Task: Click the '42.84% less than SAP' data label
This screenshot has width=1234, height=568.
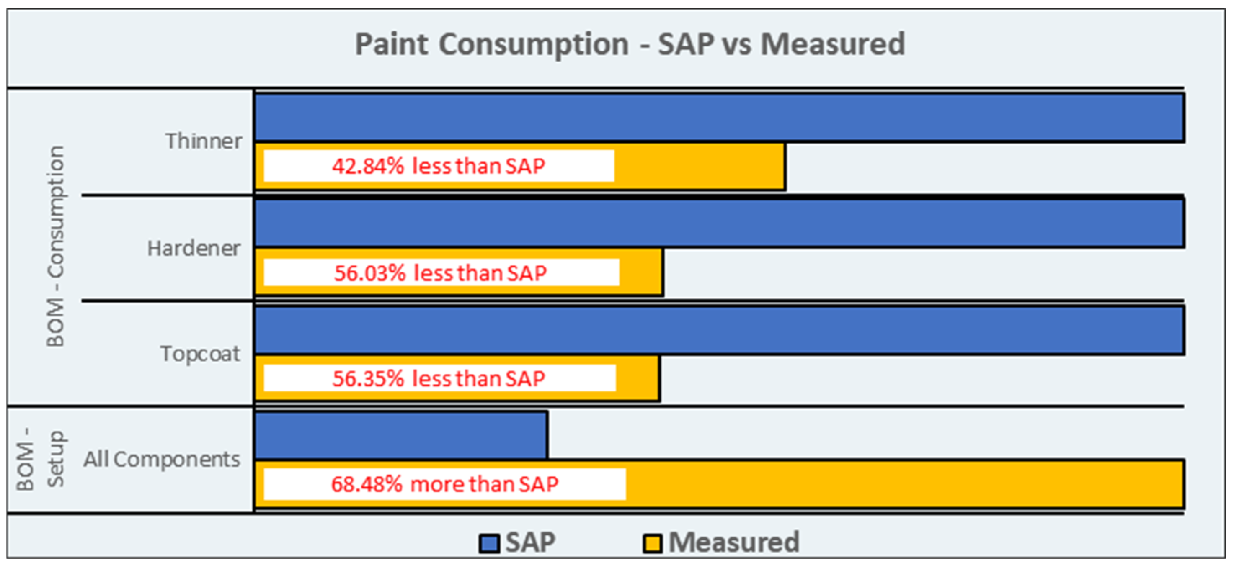Action: pos(438,166)
